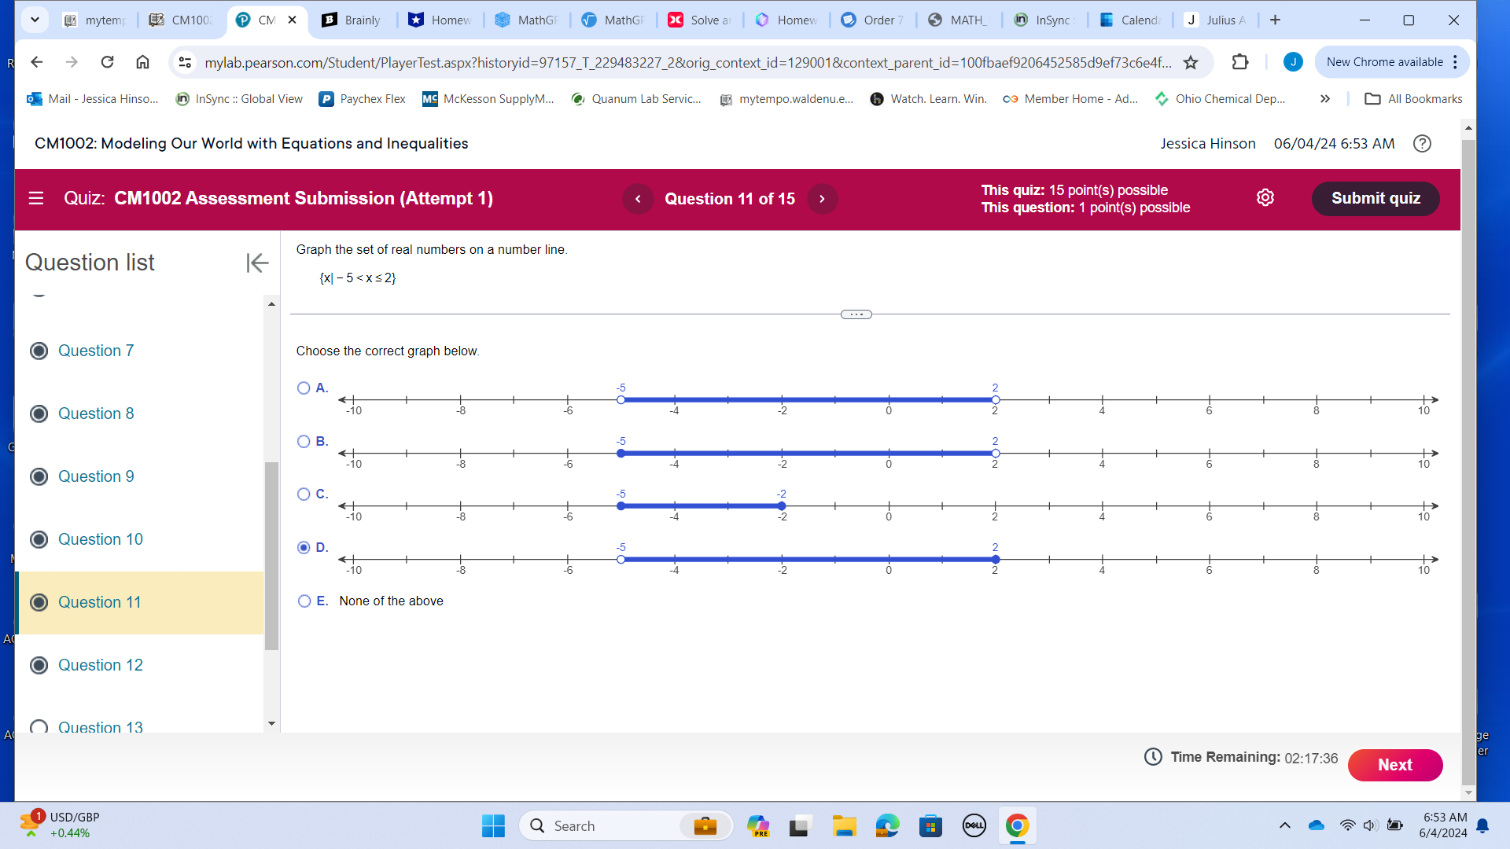Select answer option A
This screenshot has width=1510, height=849.
pos(304,388)
